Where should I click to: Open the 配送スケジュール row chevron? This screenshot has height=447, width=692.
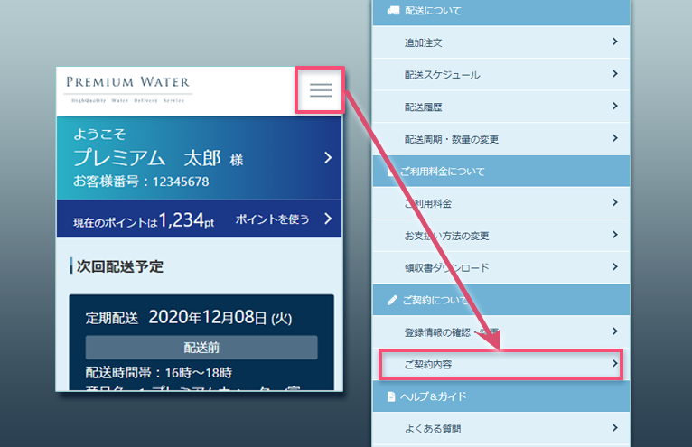[615, 74]
